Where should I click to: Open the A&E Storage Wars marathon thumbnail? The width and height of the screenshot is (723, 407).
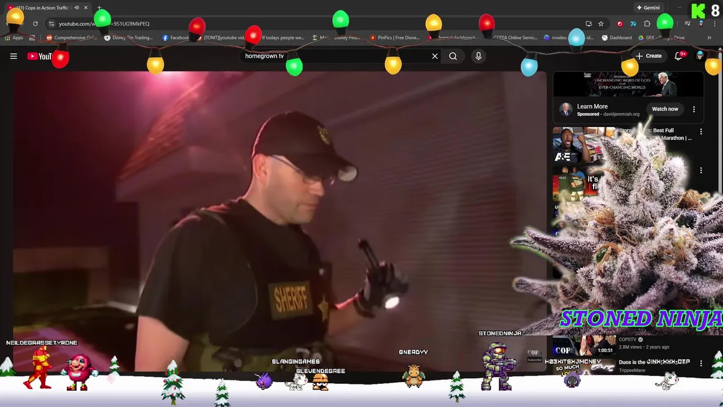(x=584, y=145)
